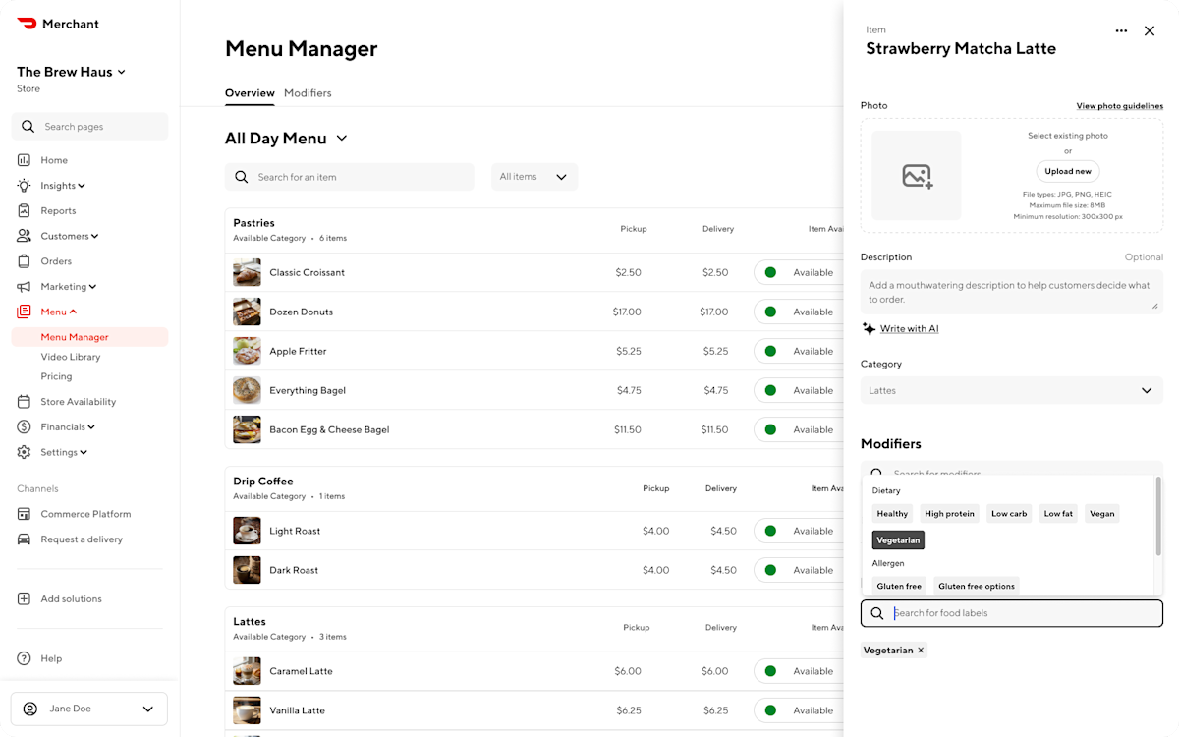Open View photo guidelines link
The height and width of the screenshot is (737, 1179).
click(x=1119, y=105)
